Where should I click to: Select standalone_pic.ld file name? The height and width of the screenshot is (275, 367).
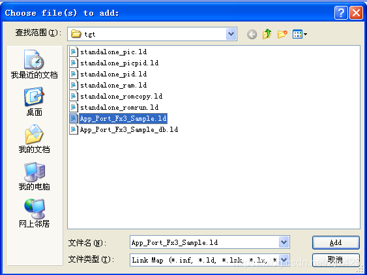click(x=113, y=52)
